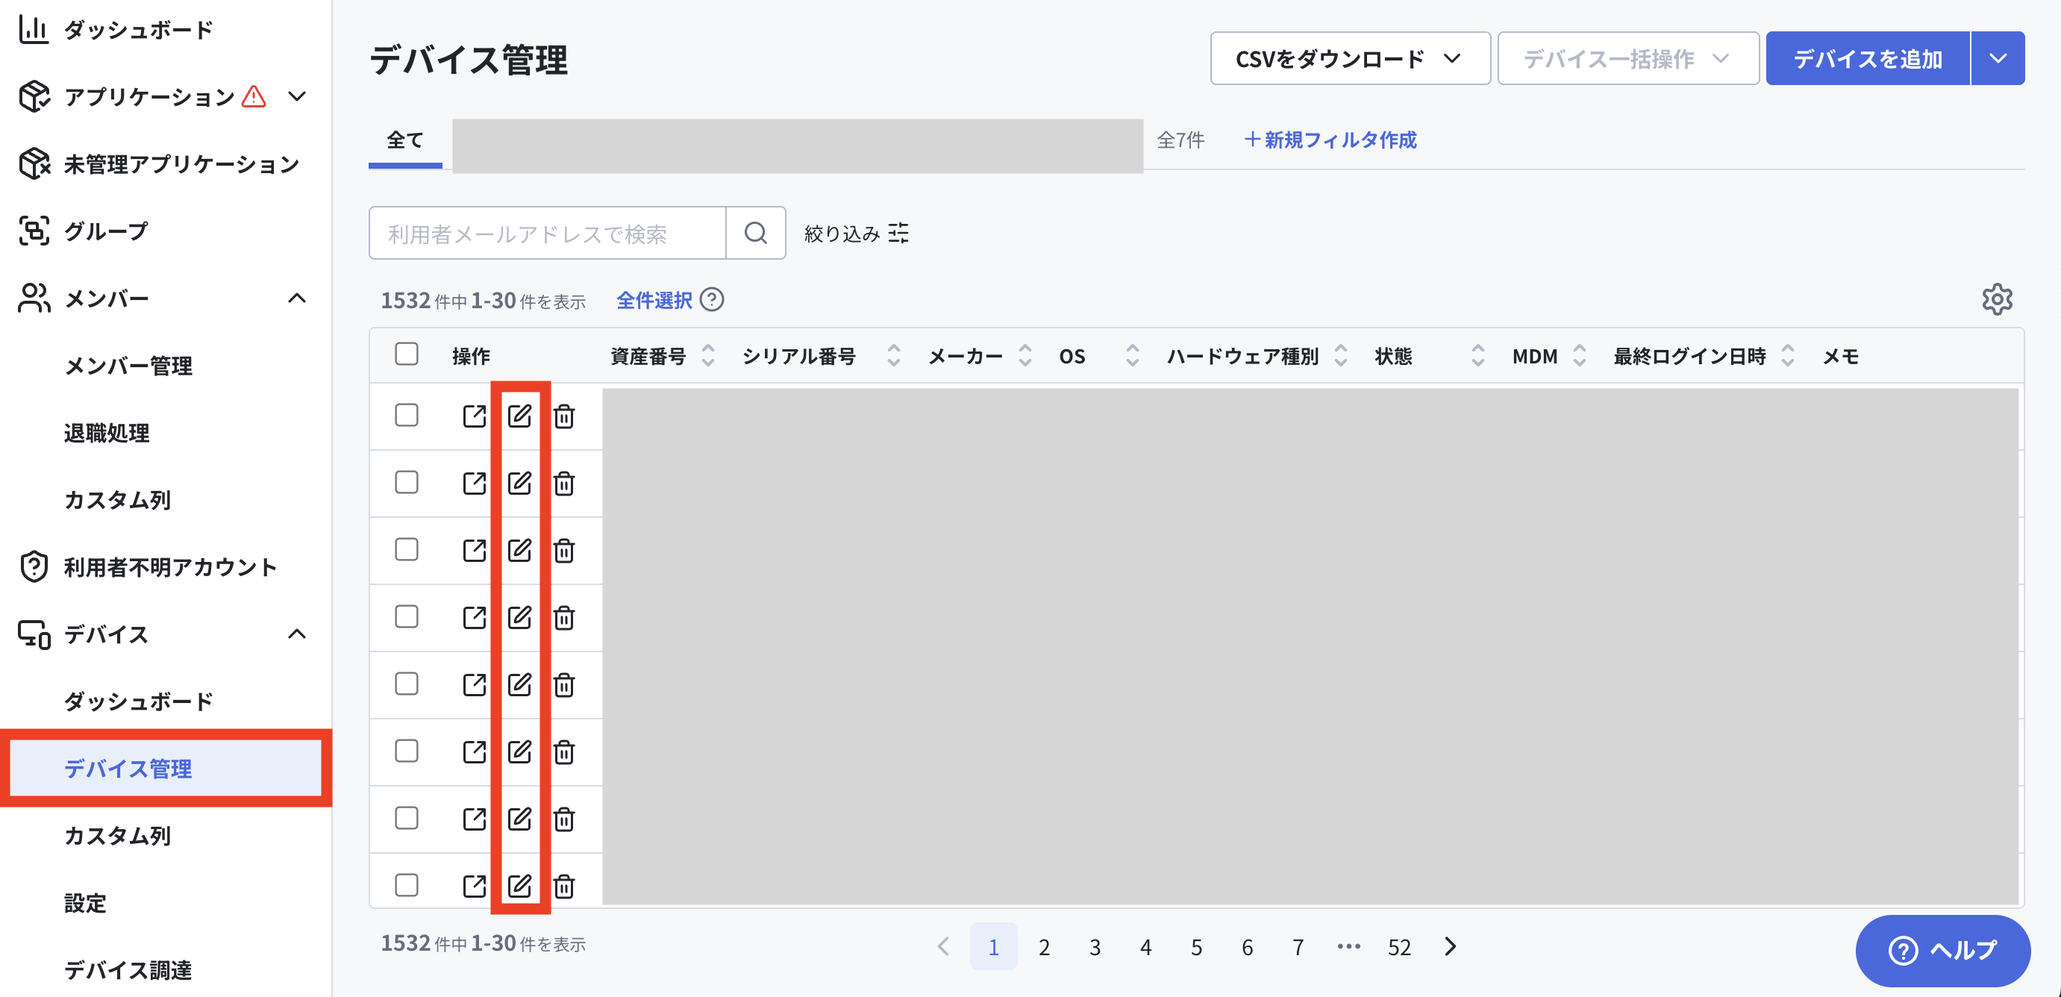Expand the アプリケーション sidebar section
Image resolution: width=2061 pixels, height=997 pixels.
[297, 97]
